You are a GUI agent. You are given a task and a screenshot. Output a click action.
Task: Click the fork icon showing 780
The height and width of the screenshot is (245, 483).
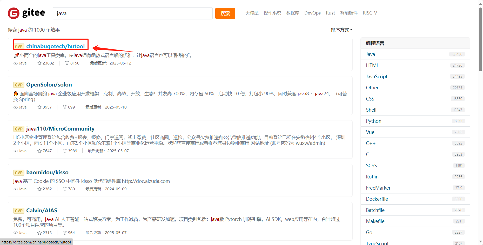65,189
